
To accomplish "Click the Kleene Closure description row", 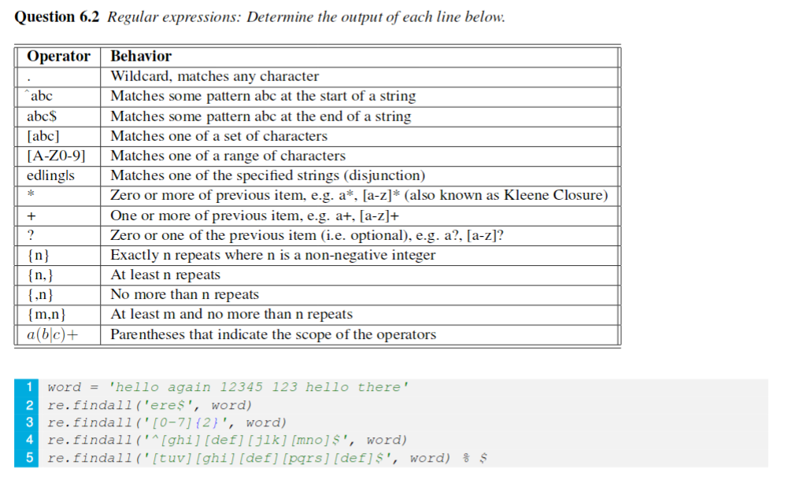I will pyautogui.click(x=360, y=195).
